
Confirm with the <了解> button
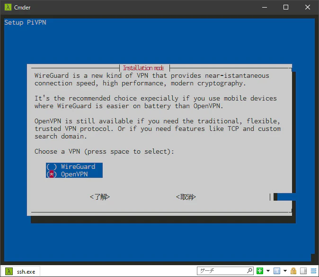pos(100,197)
